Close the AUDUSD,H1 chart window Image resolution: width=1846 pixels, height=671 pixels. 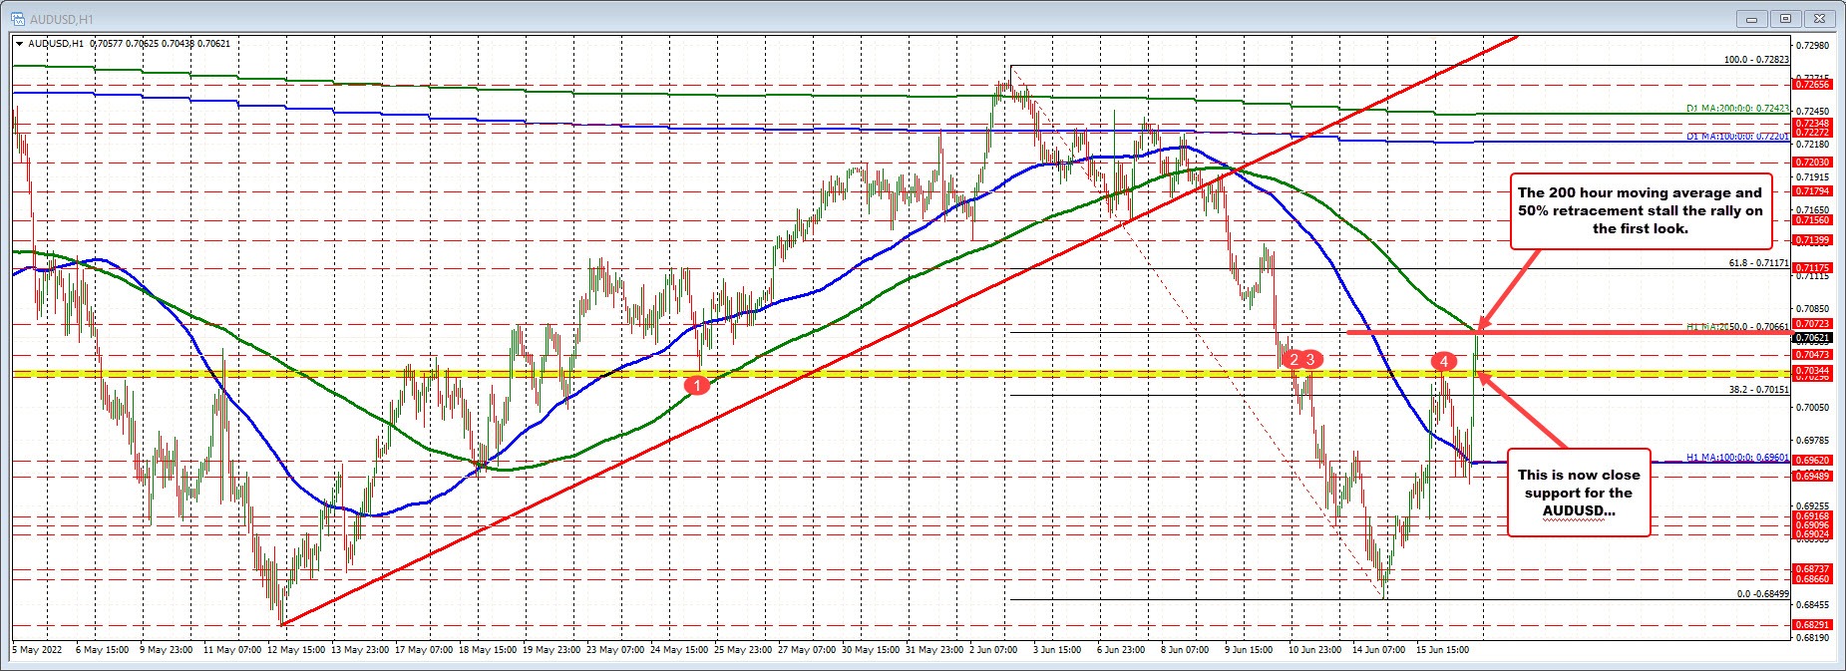(x=1820, y=18)
